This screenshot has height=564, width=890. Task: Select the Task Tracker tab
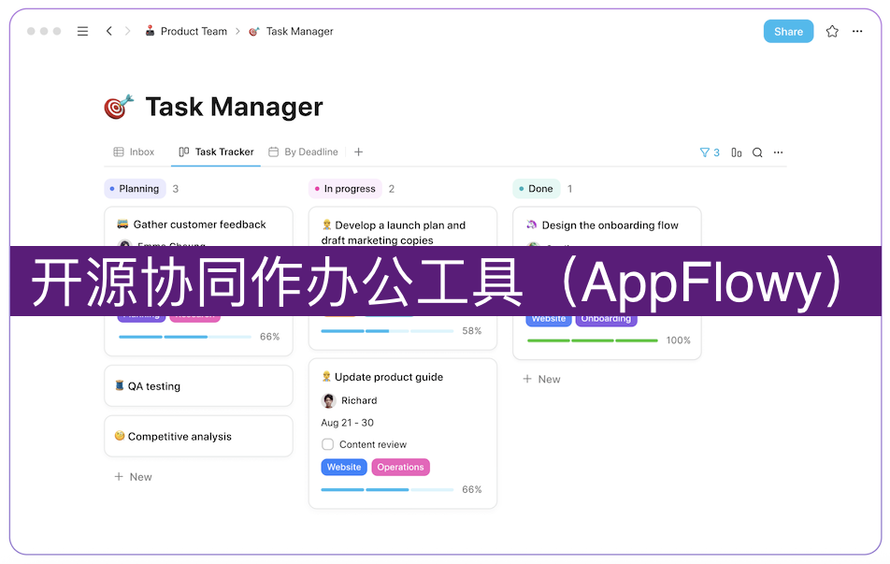tap(216, 152)
